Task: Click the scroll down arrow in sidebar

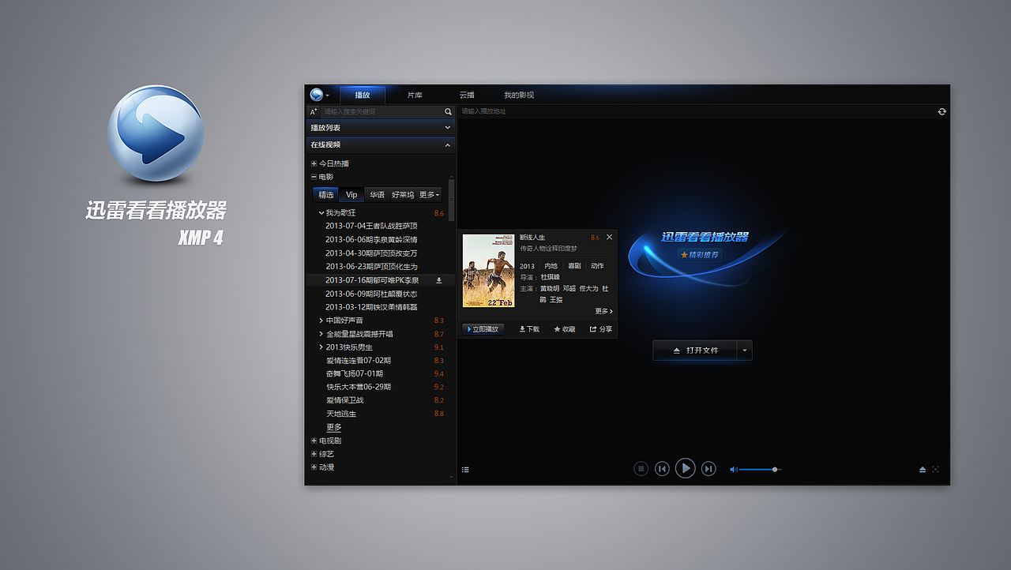Action: 452,477
